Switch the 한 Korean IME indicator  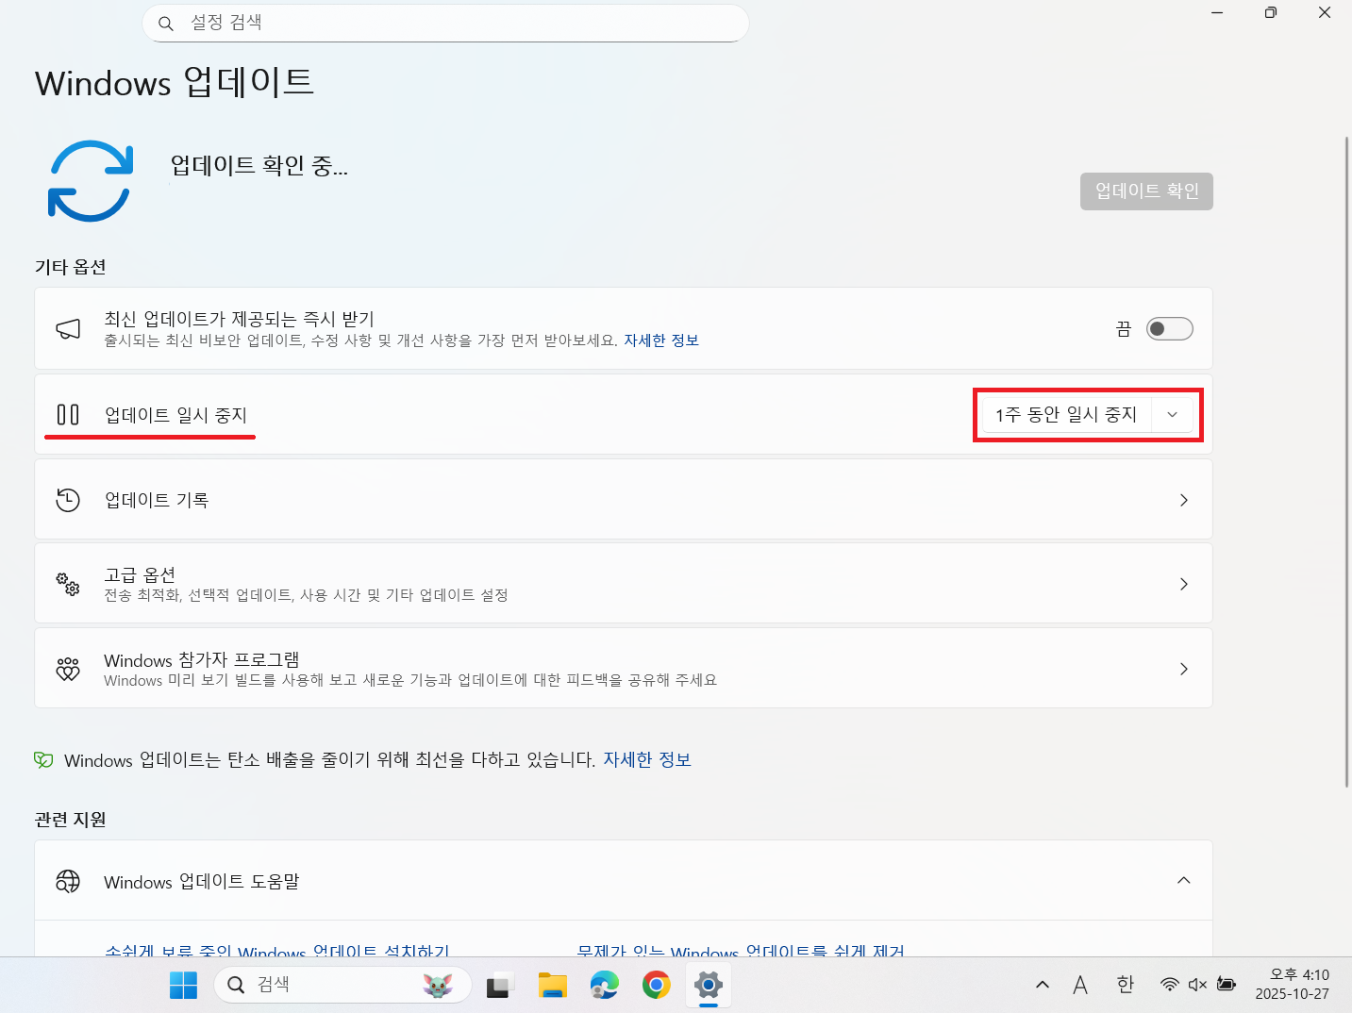pyautogui.click(x=1125, y=985)
